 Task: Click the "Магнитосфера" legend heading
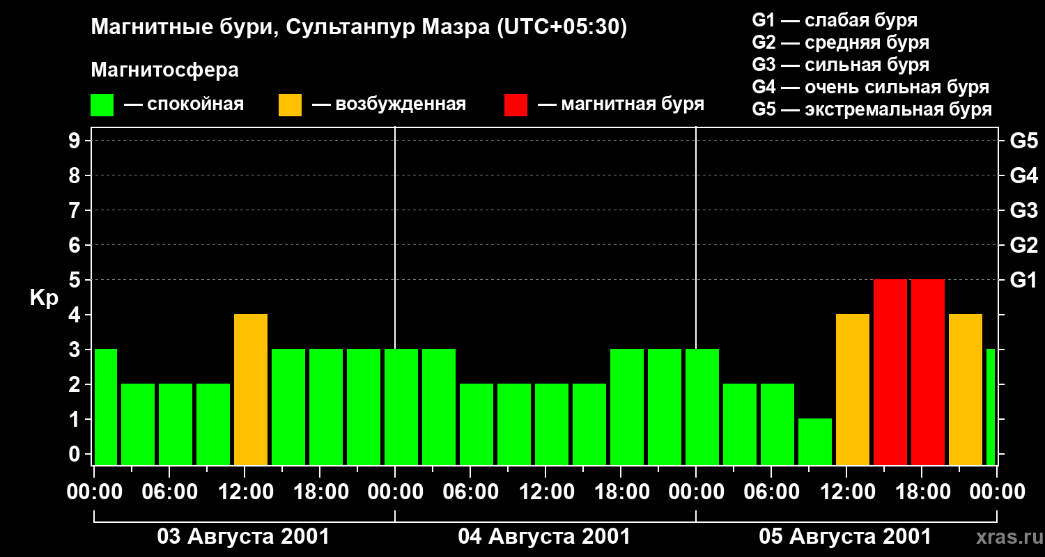(164, 70)
